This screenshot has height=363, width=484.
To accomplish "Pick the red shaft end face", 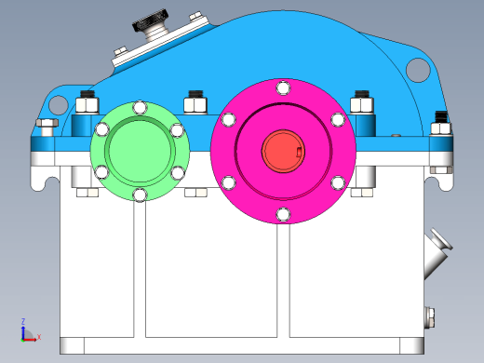I will (x=283, y=151).
